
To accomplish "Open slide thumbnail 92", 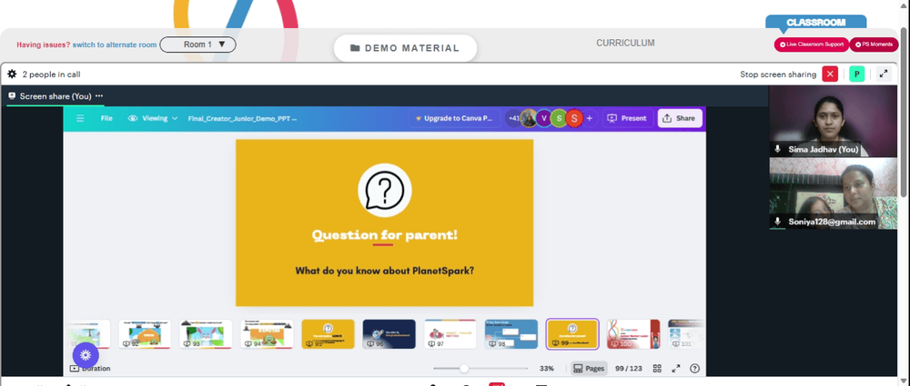I will (x=145, y=334).
